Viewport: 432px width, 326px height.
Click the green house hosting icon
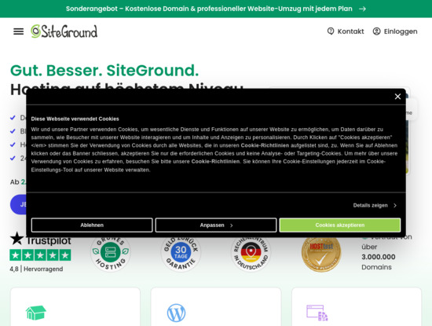36,313
